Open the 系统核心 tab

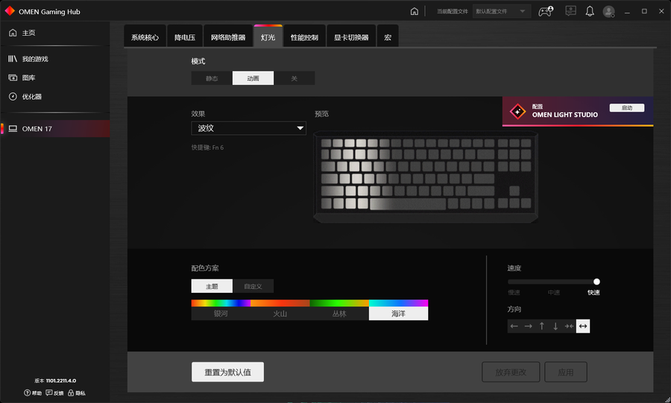pos(145,37)
